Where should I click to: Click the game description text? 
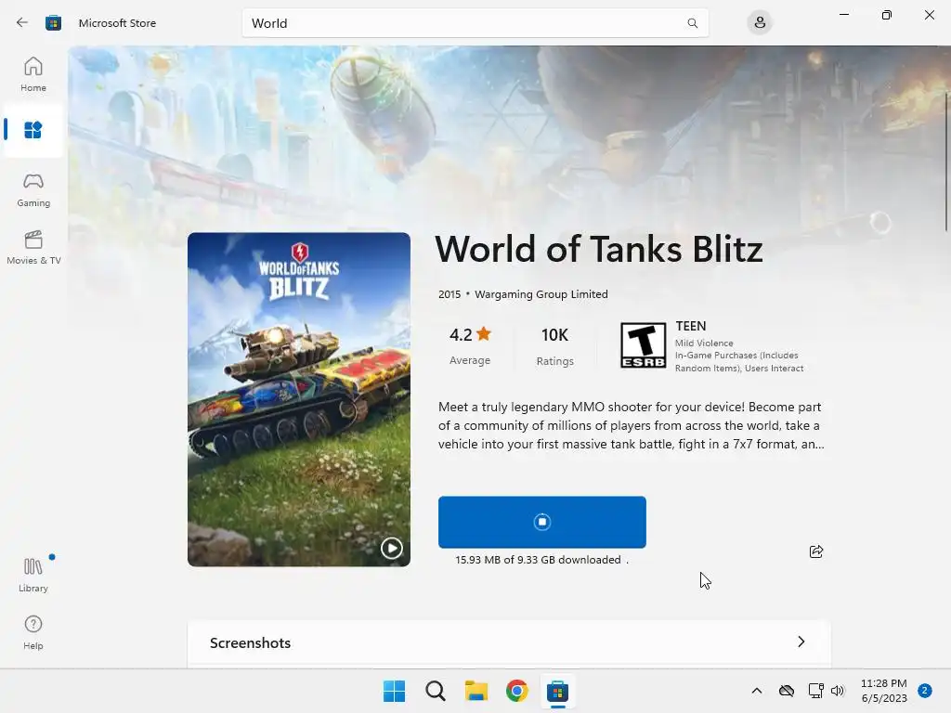(631, 425)
